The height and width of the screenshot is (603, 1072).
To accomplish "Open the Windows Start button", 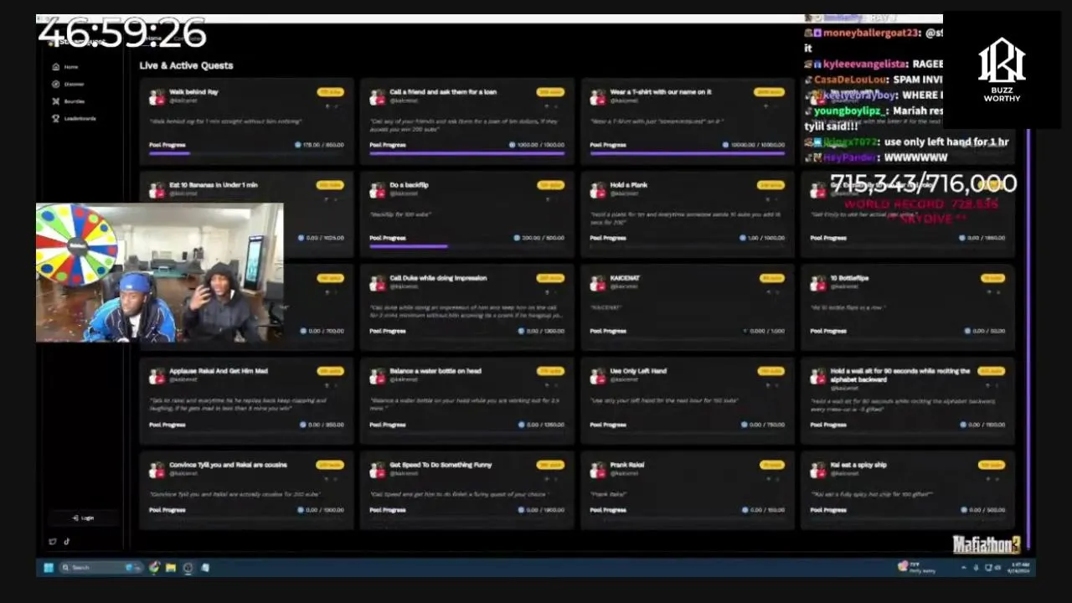I will click(x=49, y=567).
